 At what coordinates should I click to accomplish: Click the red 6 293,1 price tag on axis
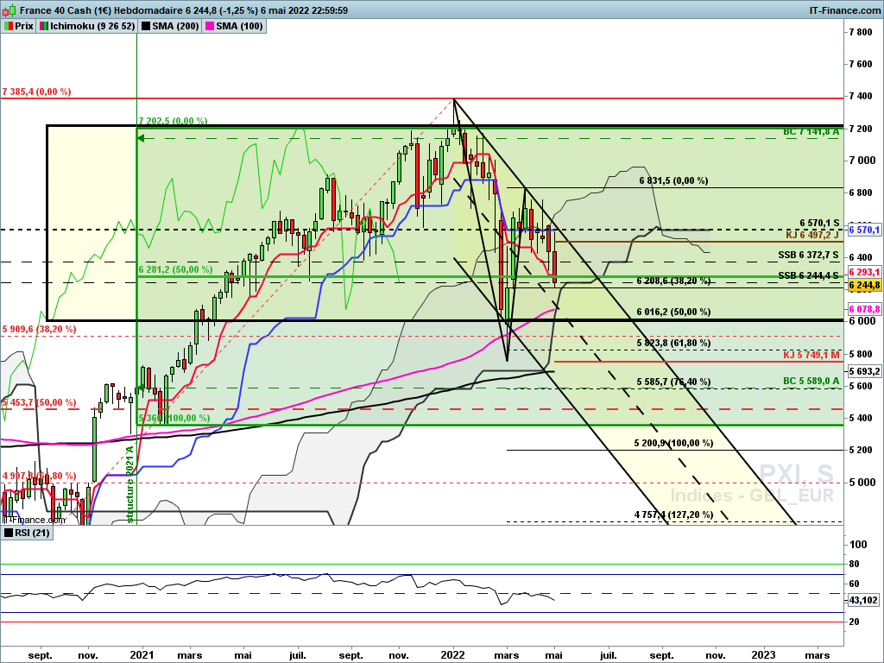coord(864,272)
